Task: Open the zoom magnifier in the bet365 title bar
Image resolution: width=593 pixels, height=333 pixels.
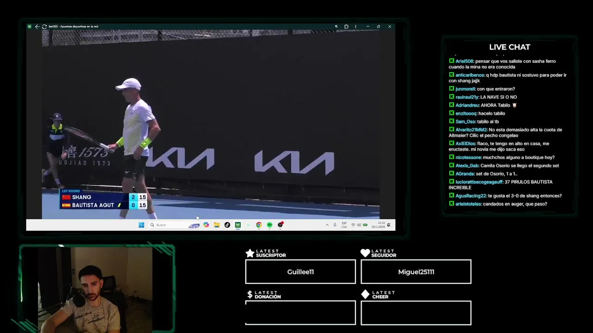Action: (x=336, y=26)
